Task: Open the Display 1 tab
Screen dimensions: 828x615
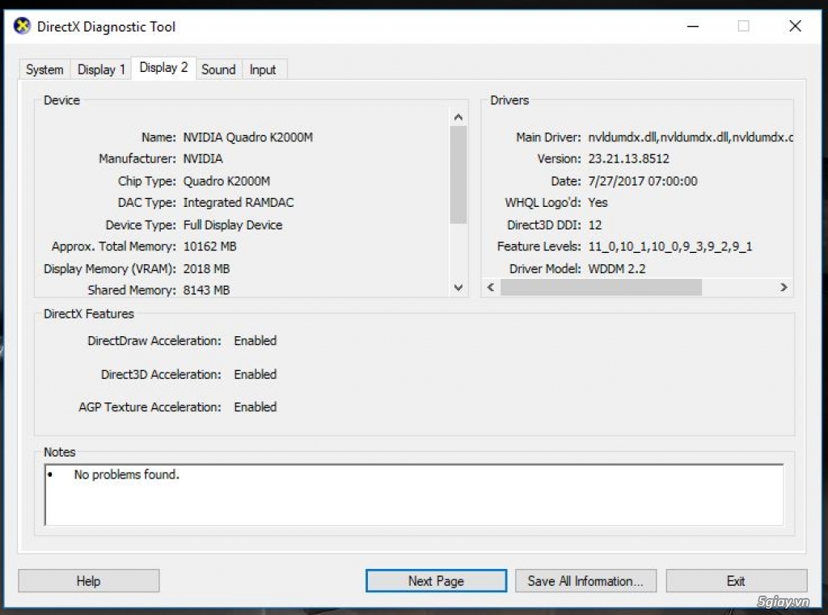Action: (101, 70)
